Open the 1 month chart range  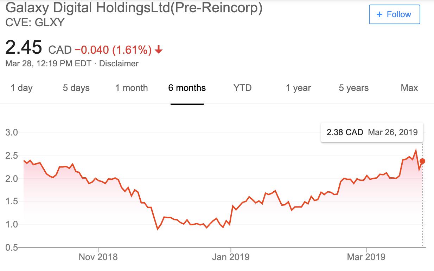click(131, 88)
